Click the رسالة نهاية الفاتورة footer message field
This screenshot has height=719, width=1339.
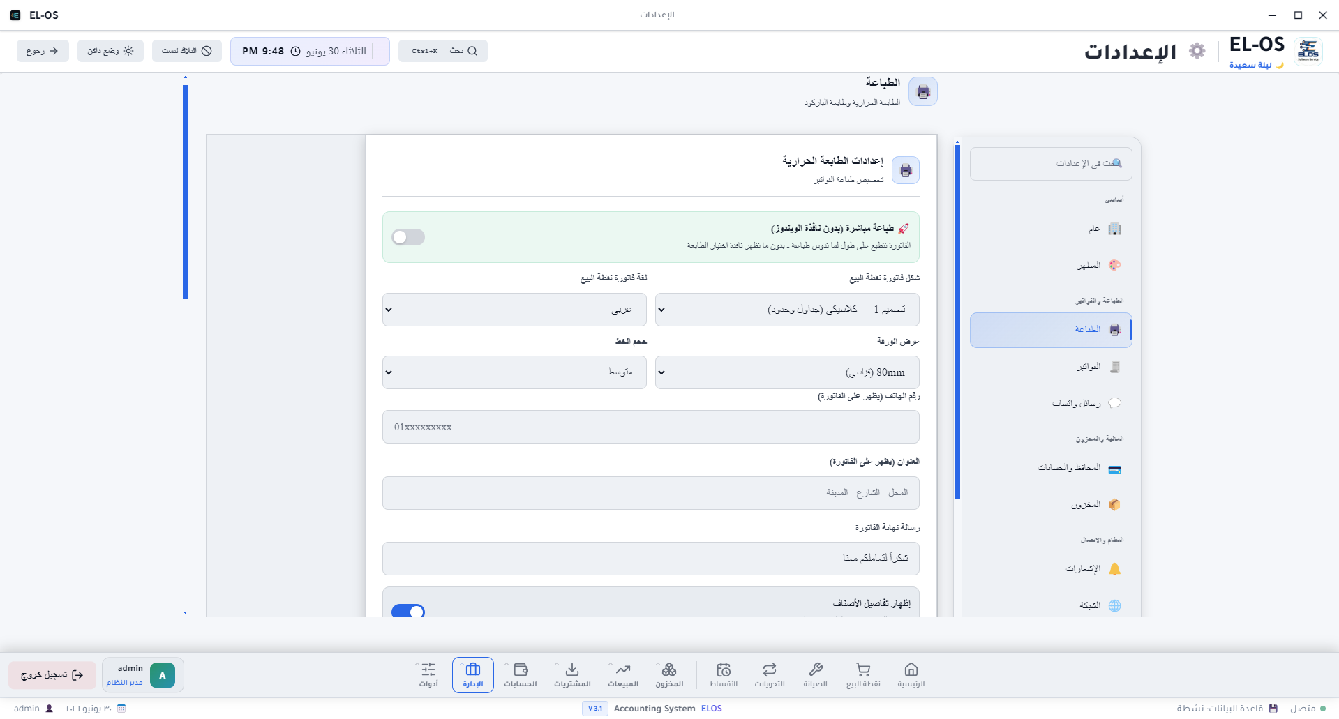(x=650, y=559)
